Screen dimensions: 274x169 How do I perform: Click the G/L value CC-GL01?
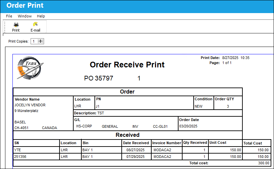pyautogui.click(x=160, y=126)
